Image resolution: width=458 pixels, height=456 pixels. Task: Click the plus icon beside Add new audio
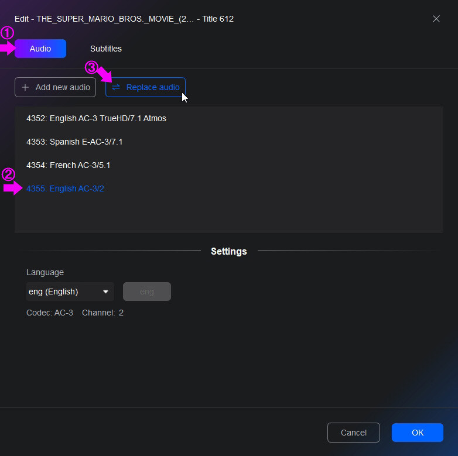pos(25,87)
